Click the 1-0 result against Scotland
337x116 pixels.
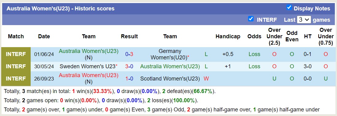pyautogui.click(x=129, y=79)
